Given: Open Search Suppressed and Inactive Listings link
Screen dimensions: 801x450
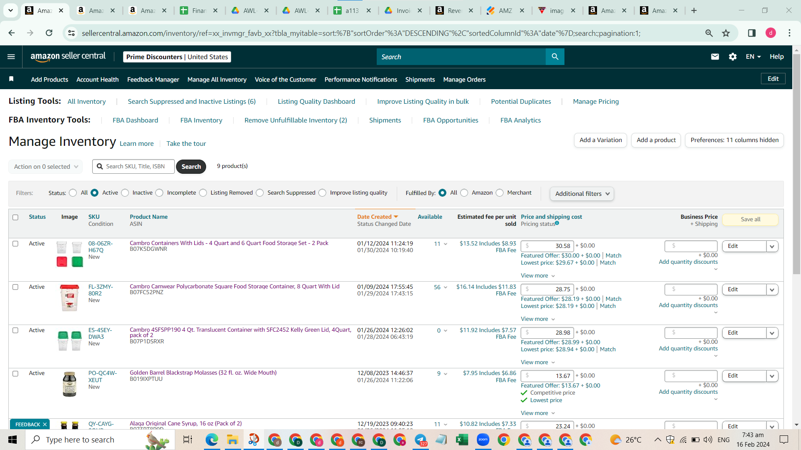Looking at the screenshot, I should (x=191, y=102).
